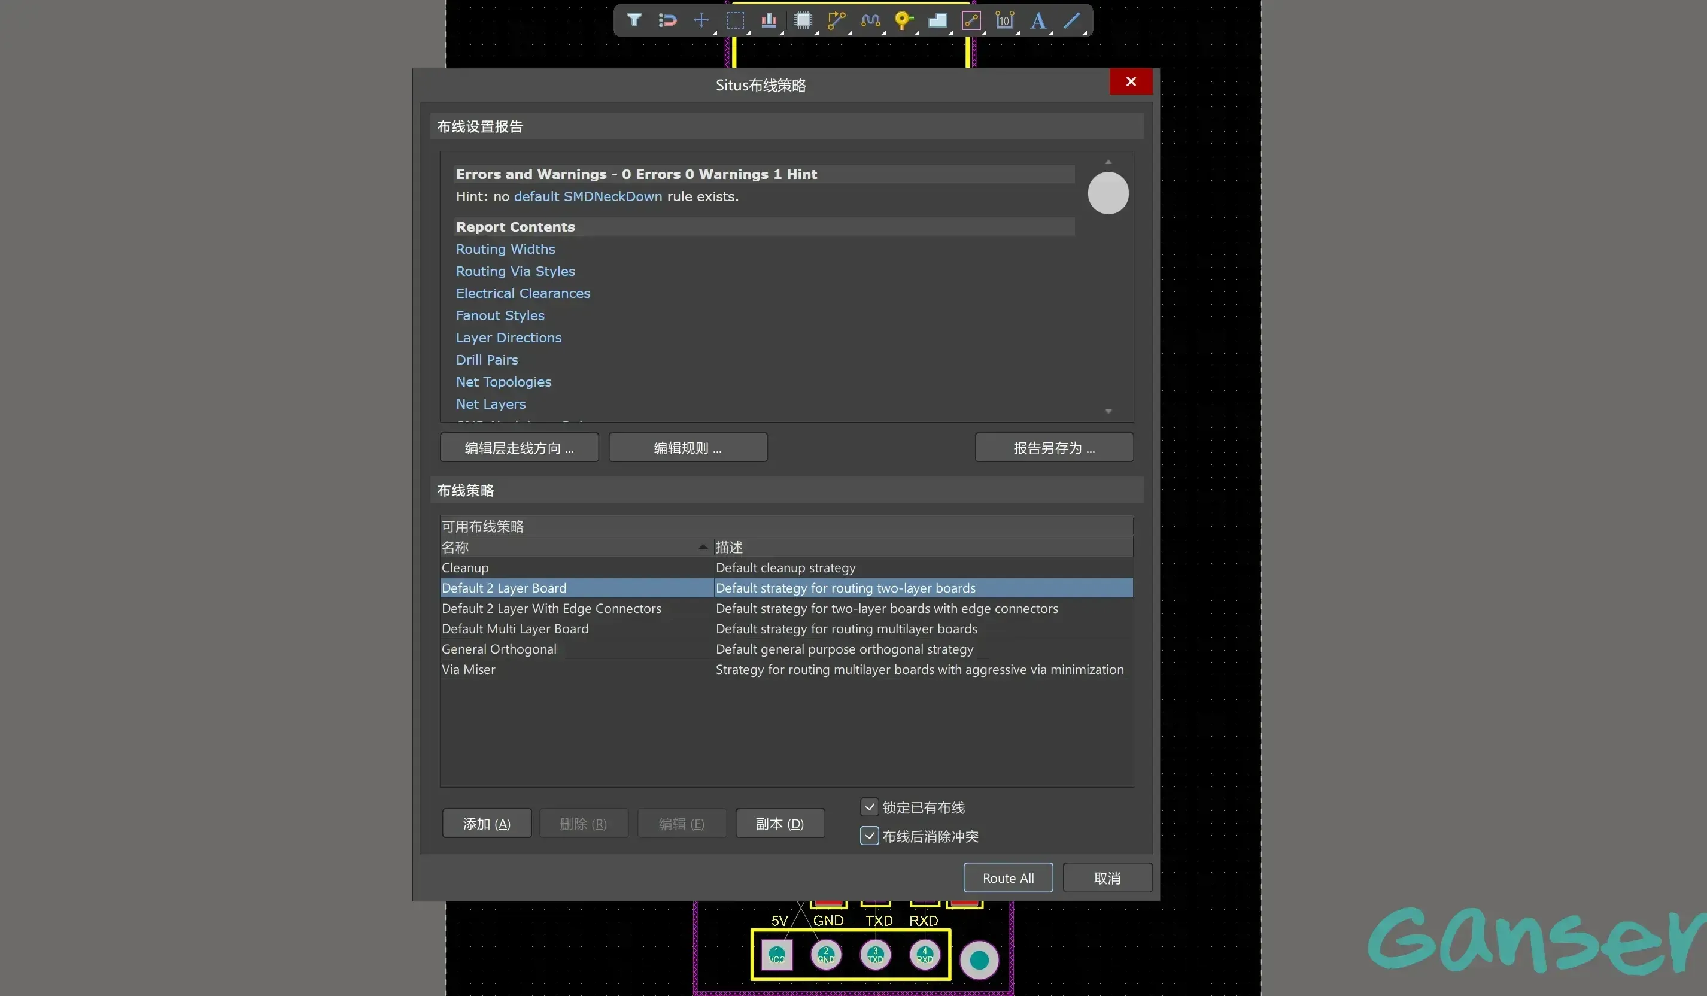This screenshot has width=1707, height=996.
Task: Activate the interactive routing tool icon
Action: (837, 20)
